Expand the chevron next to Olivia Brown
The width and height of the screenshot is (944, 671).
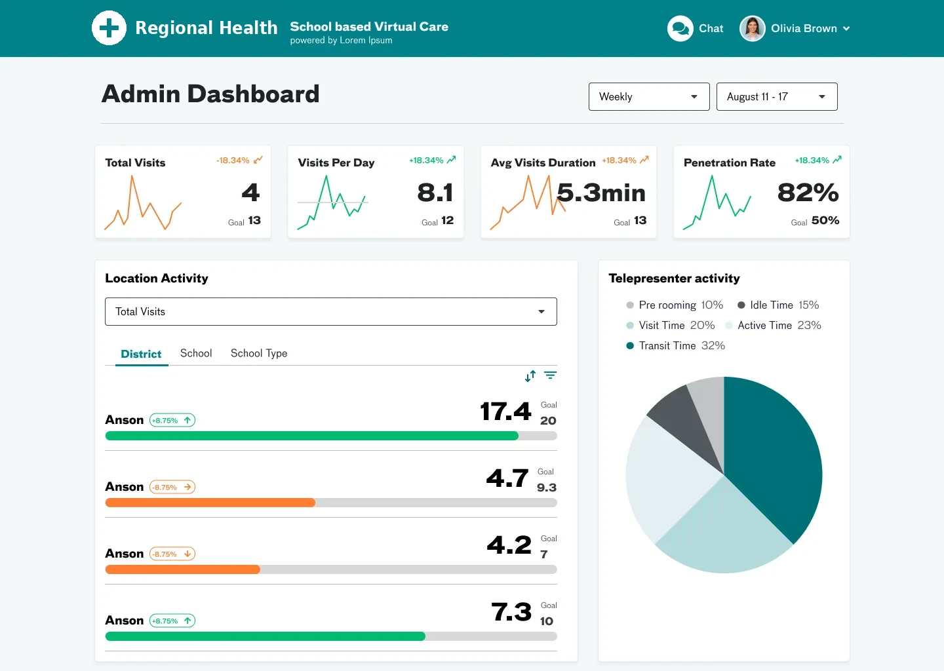[846, 29]
